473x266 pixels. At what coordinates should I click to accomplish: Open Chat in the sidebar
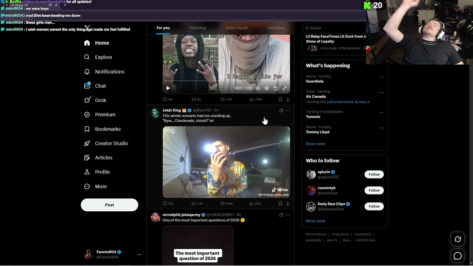click(95, 86)
